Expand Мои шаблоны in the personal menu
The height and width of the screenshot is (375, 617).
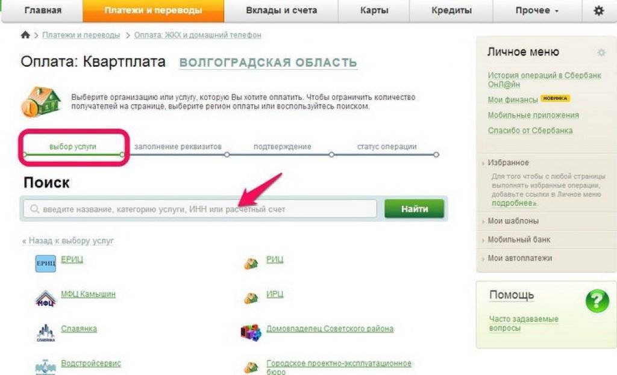[513, 221]
